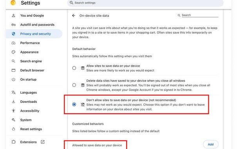Click the person icon for You and Google
The image size is (237, 149).
point(13,15)
